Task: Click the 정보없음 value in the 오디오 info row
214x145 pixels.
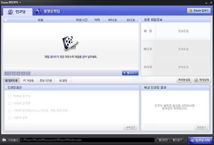Action: pyautogui.click(x=183, y=67)
